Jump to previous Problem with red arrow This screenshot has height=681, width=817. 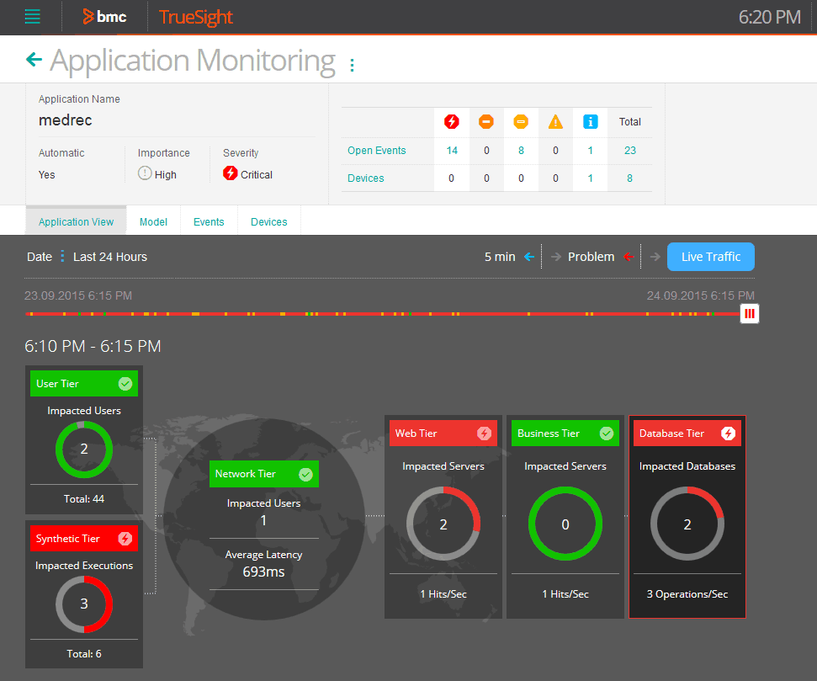coord(629,257)
